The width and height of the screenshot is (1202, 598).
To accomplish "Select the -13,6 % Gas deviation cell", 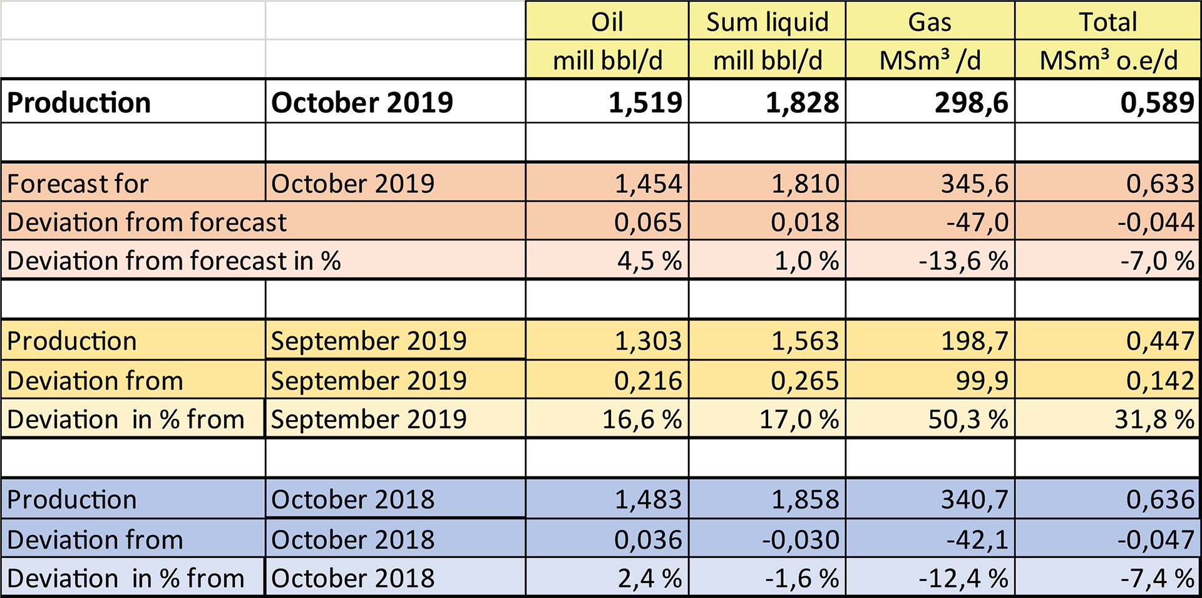I will coord(963,261).
